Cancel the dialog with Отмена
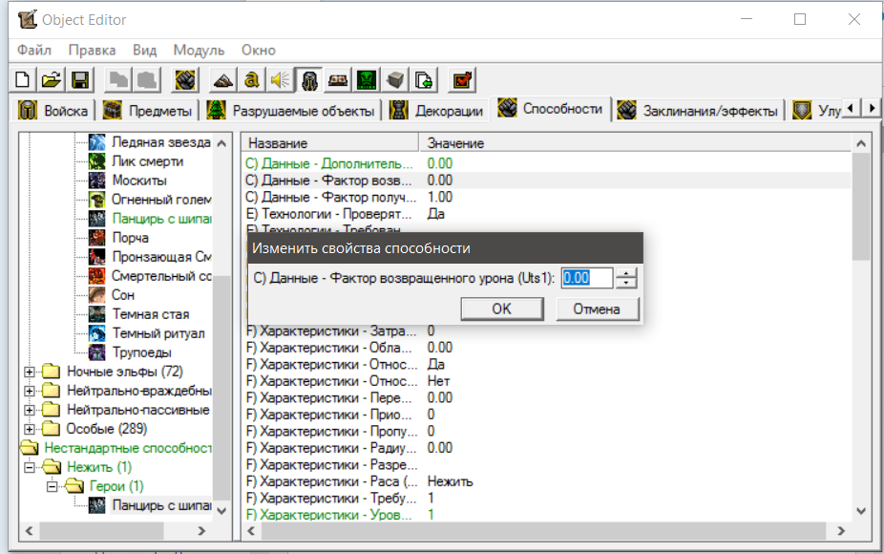The height and width of the screenshot is (554, 884). click(597, 309)
